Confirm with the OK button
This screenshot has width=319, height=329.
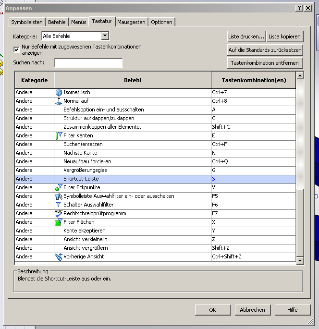[213, 310]
